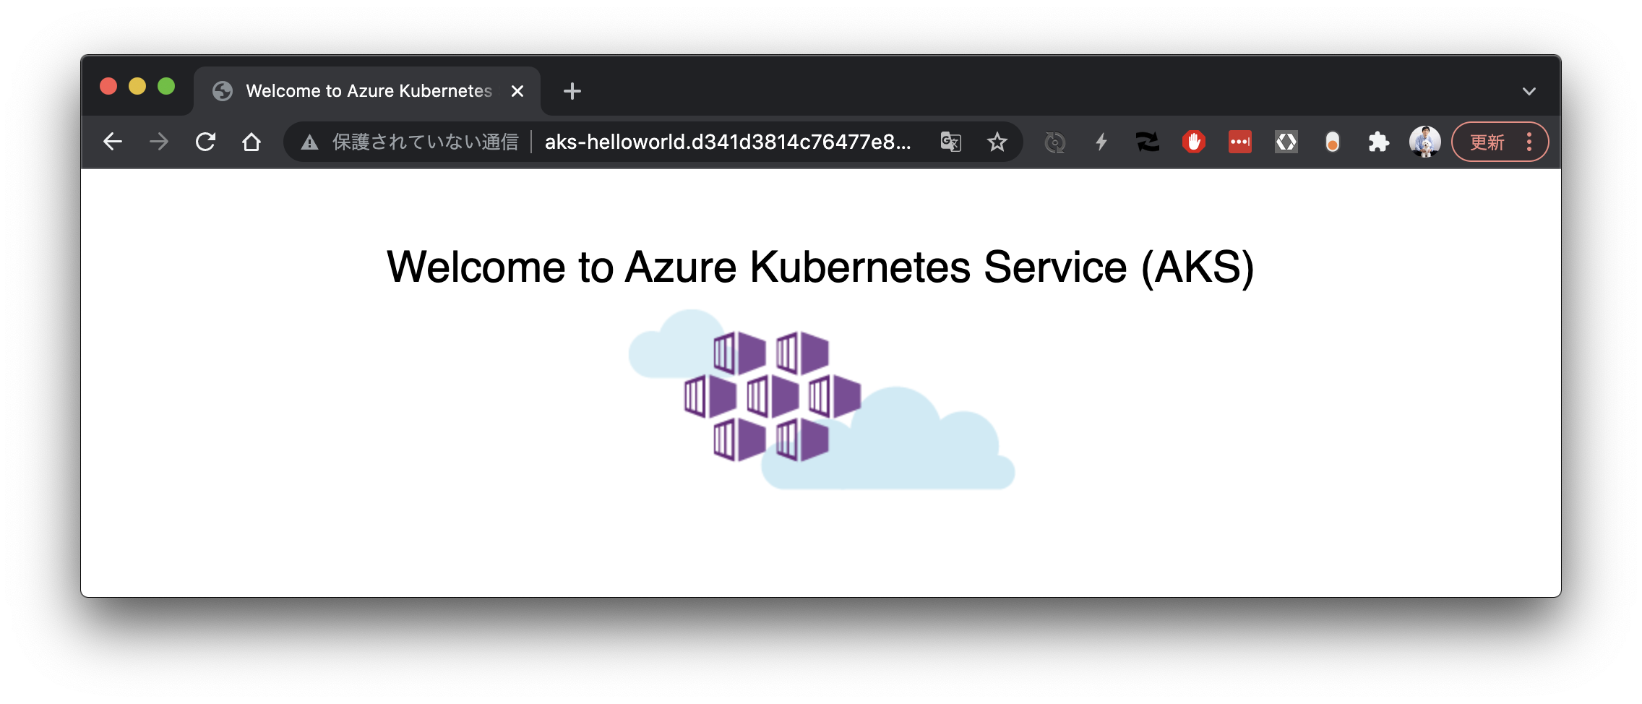Show the not-secure connection warning info
1642x704 pixels.
point(410,142)
